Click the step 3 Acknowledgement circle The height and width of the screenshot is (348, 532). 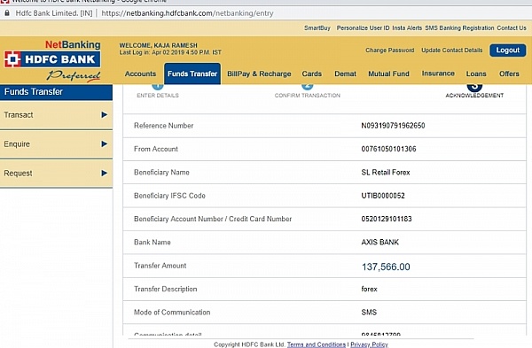(474, 87)
